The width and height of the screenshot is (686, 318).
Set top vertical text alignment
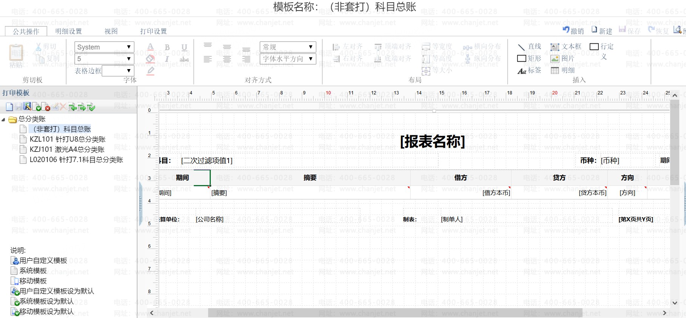(x=208, y=45)
